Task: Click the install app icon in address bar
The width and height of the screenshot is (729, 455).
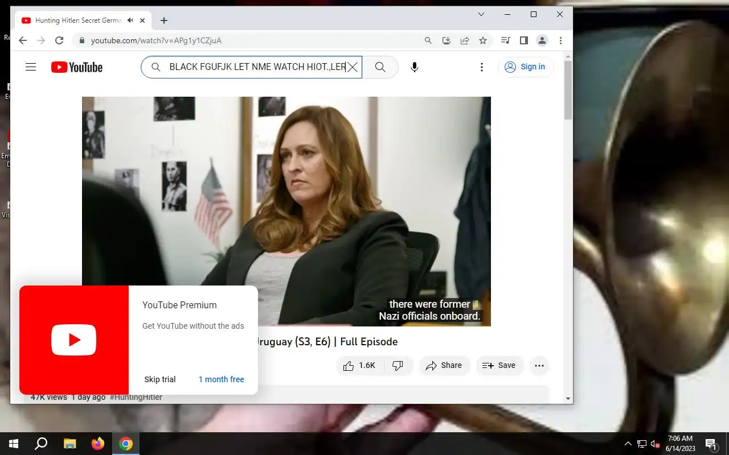Action: click(447, 40)
